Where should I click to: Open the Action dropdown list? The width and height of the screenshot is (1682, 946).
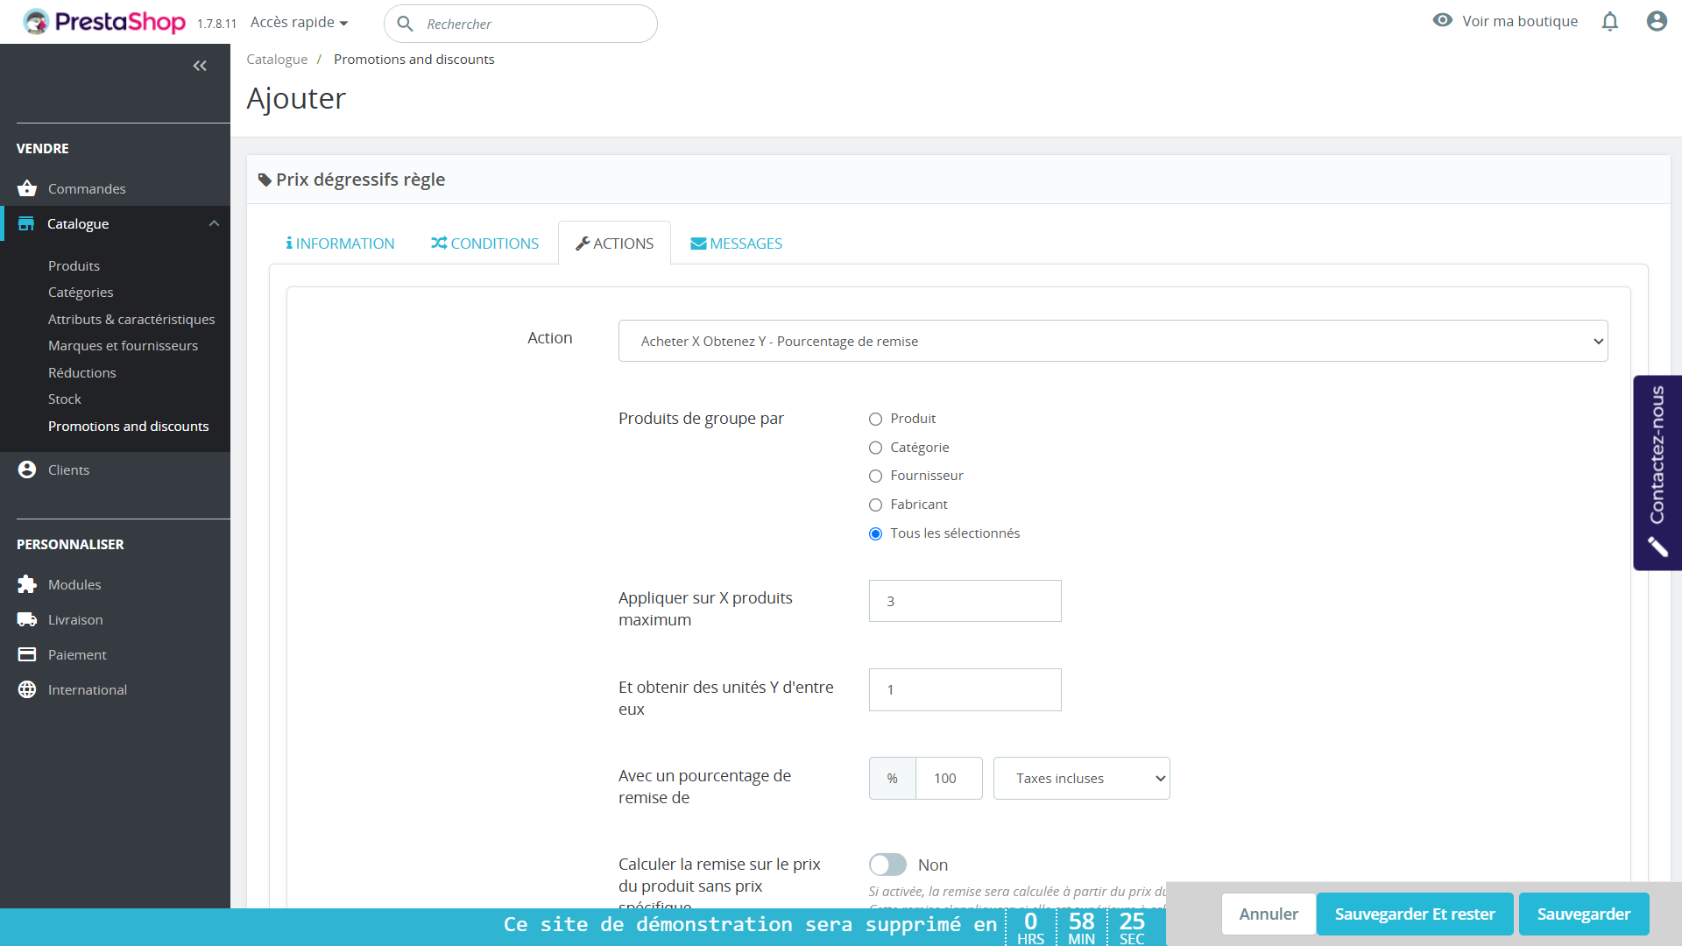[x=1113, y=341]
